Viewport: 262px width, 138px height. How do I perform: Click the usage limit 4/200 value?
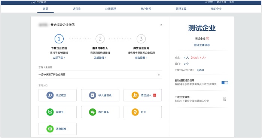(x=200, y=70)
